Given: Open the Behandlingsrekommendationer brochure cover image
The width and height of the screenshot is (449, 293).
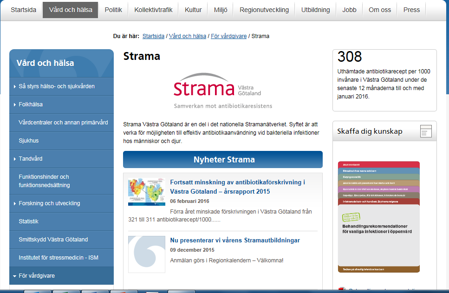Looking at the screenshot, I should click(378, 217).
